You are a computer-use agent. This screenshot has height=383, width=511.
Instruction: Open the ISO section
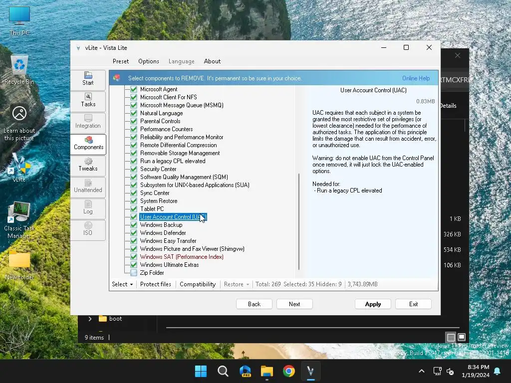coord(88,229)
